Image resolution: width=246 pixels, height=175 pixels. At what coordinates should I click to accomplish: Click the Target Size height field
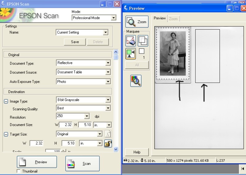point(68,143)
